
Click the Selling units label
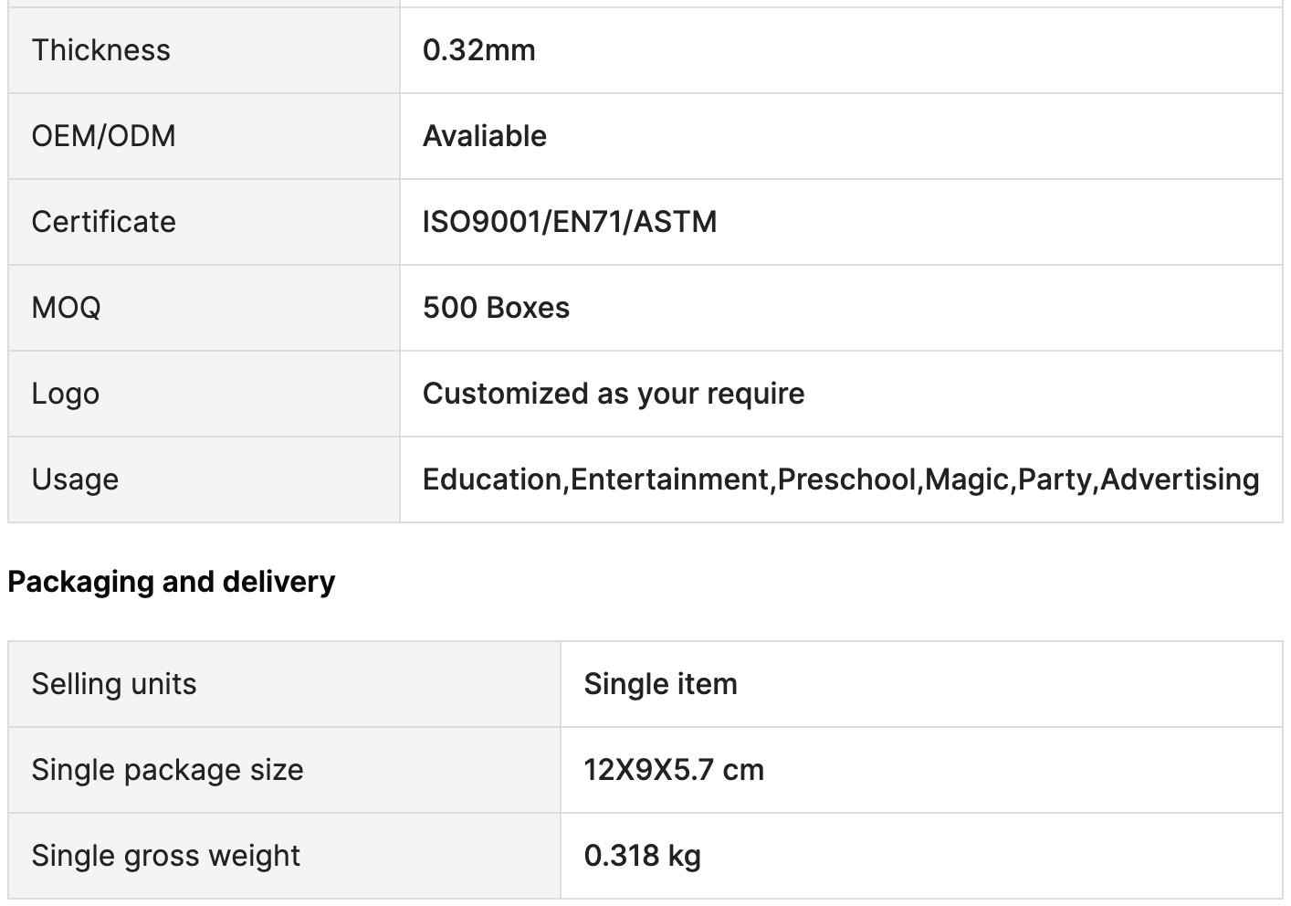pos(114,684)
